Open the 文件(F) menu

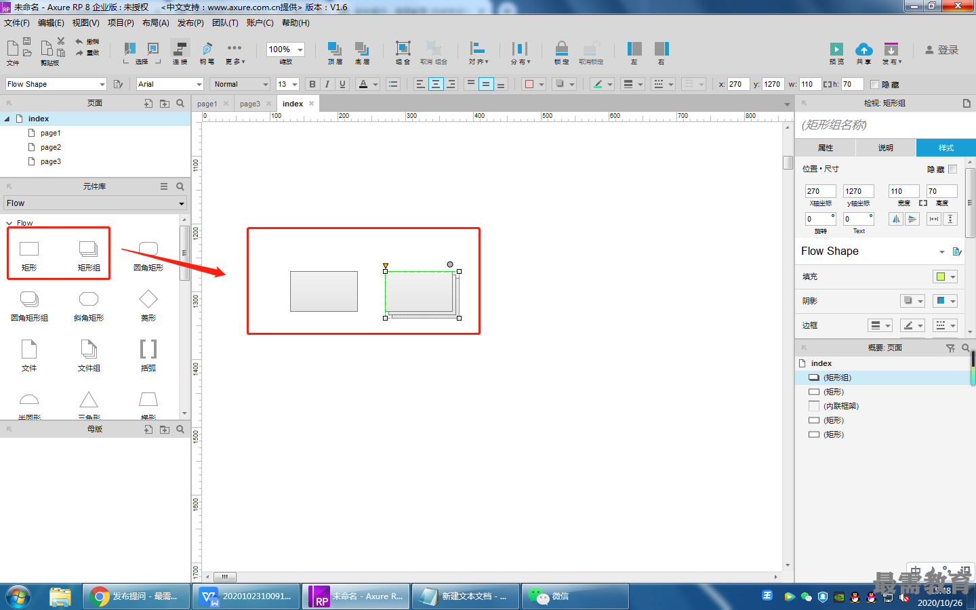pos(17,23)
